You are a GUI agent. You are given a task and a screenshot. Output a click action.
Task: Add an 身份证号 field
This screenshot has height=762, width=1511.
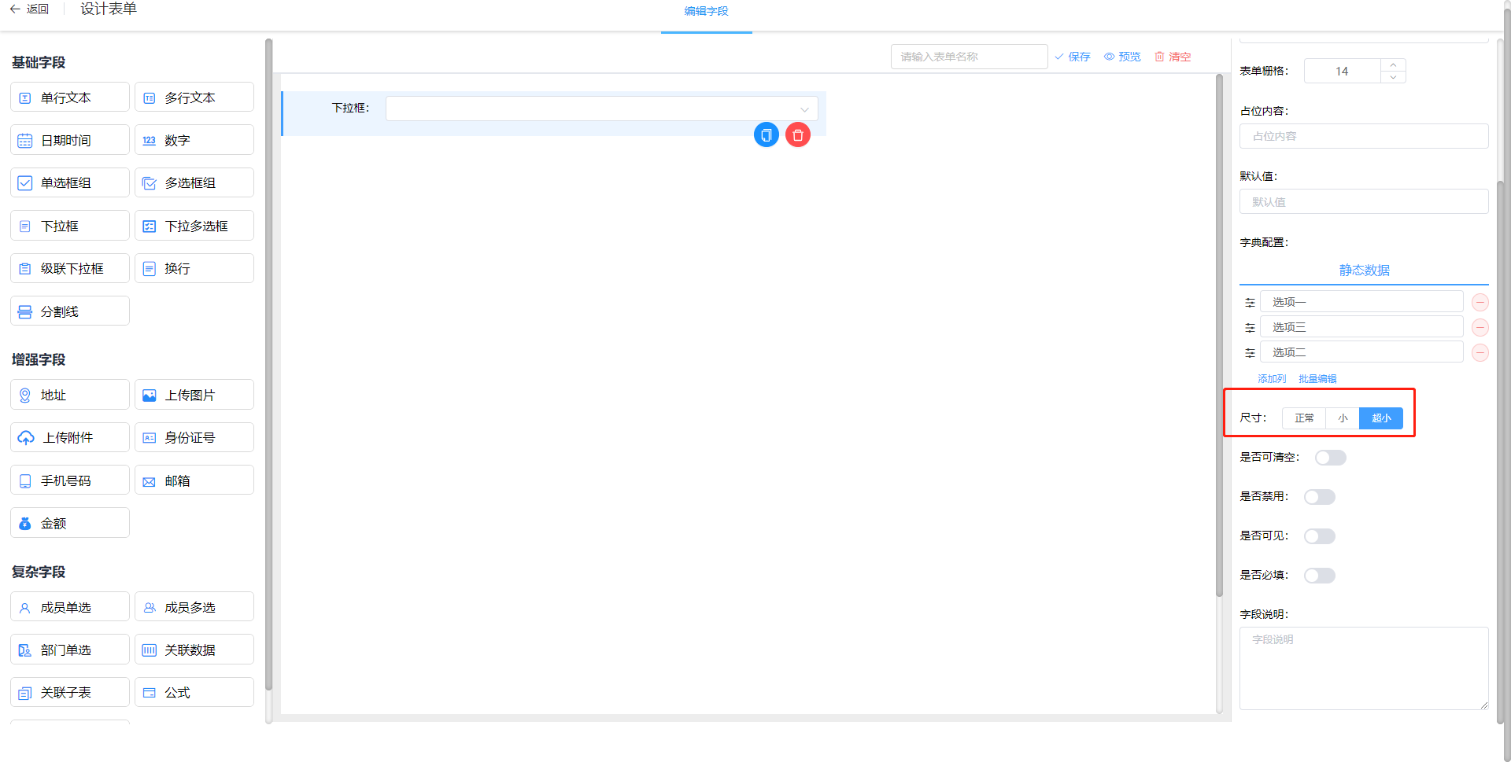click(194, 437)
